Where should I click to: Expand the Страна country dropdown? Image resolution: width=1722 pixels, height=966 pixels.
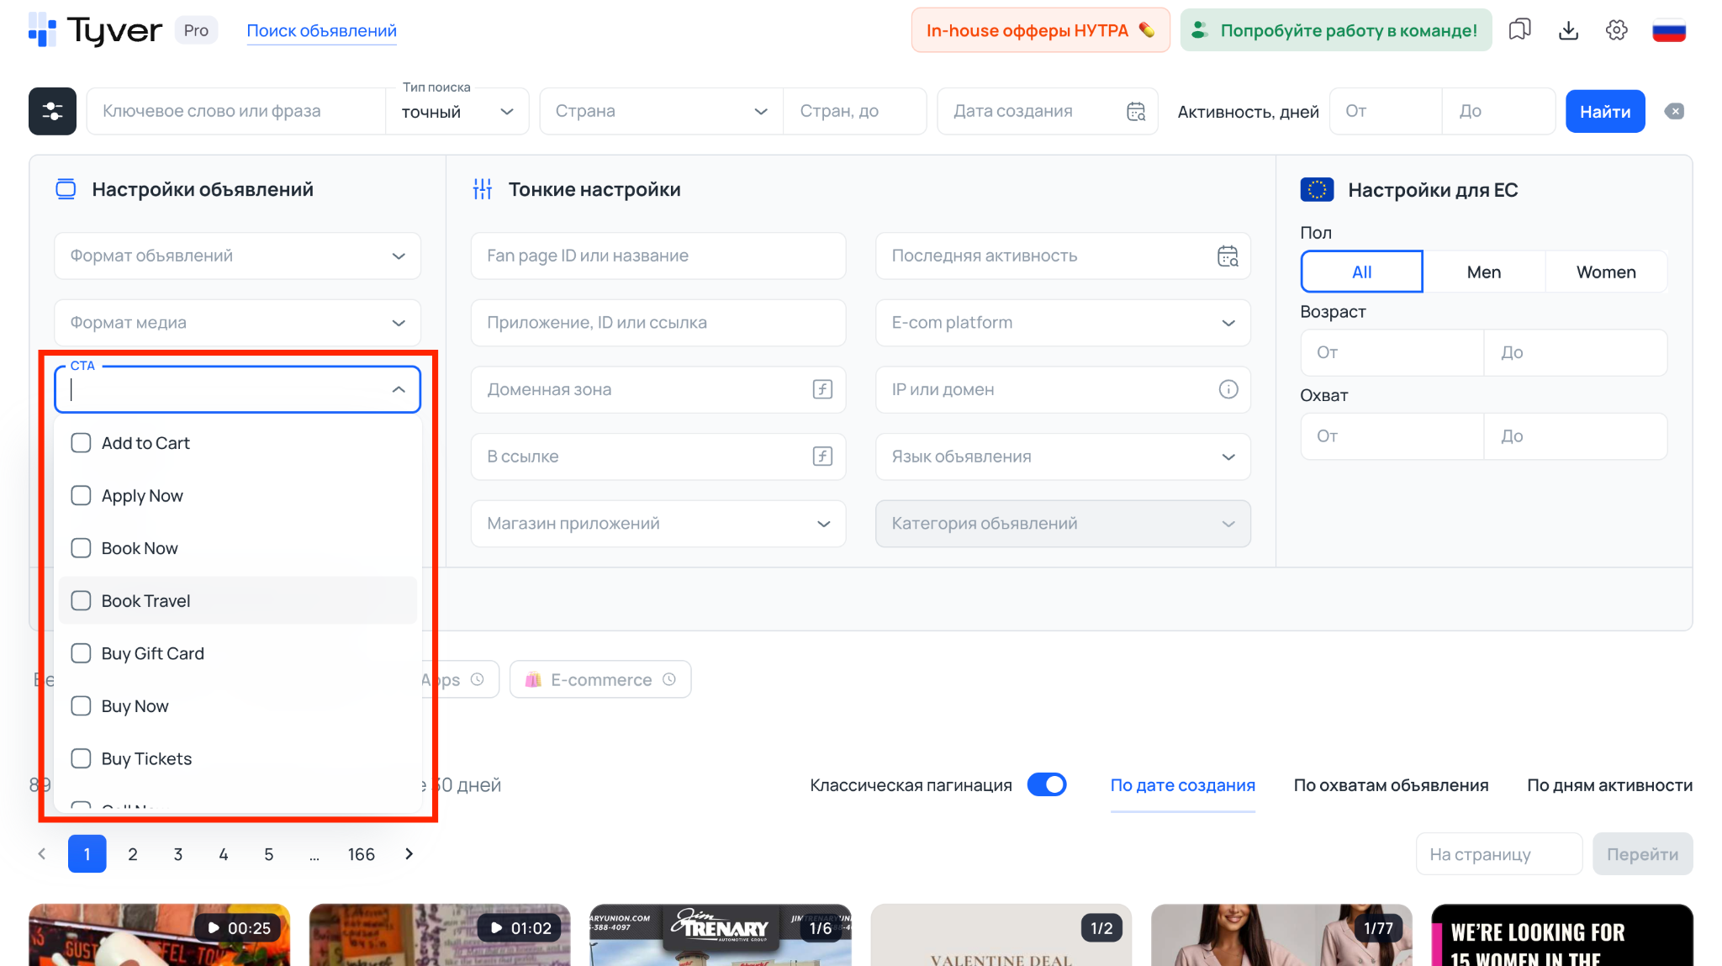coord(660,110)
